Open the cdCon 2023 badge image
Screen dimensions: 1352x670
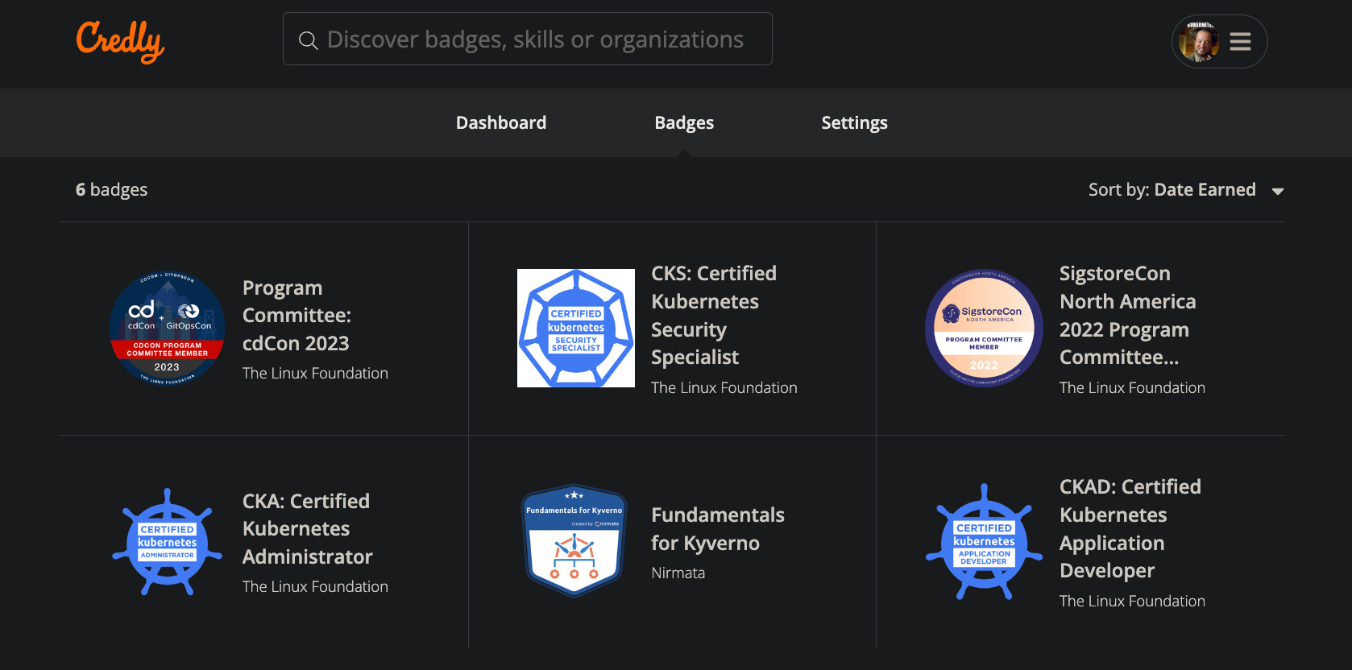[x=167, y=329]
